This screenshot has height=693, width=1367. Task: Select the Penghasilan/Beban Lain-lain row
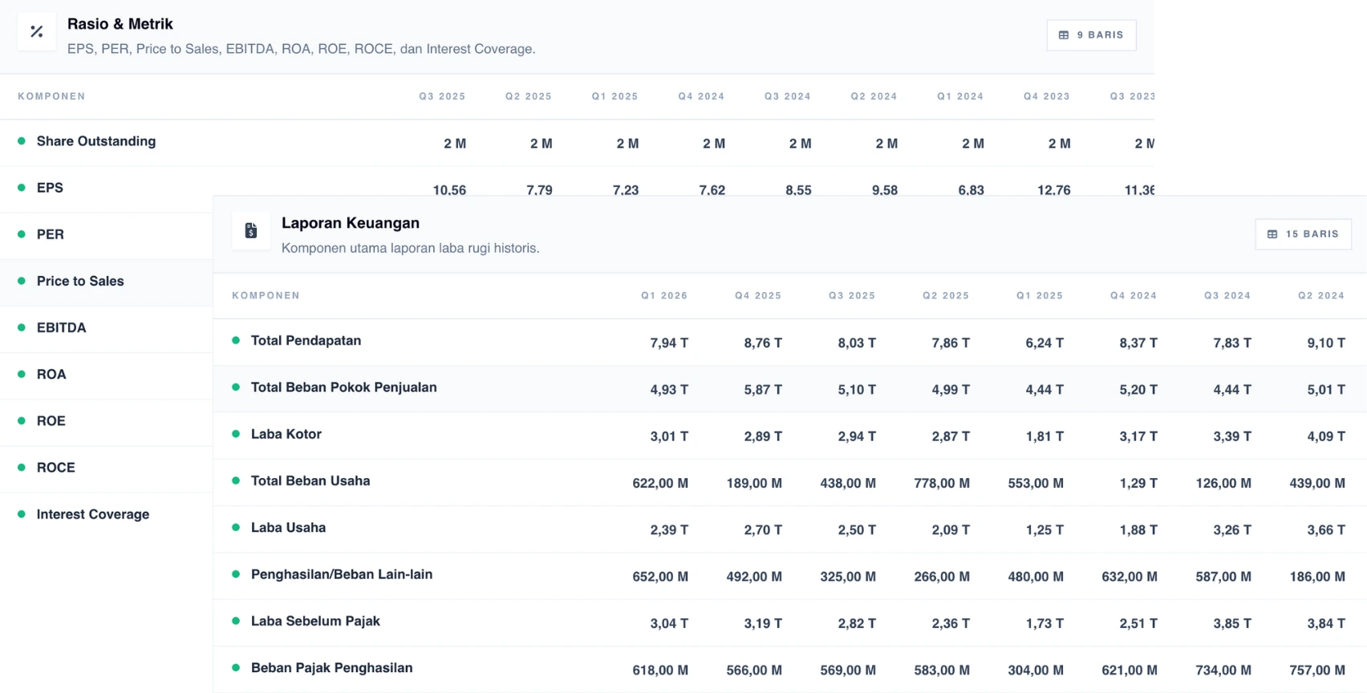(790, 576)
